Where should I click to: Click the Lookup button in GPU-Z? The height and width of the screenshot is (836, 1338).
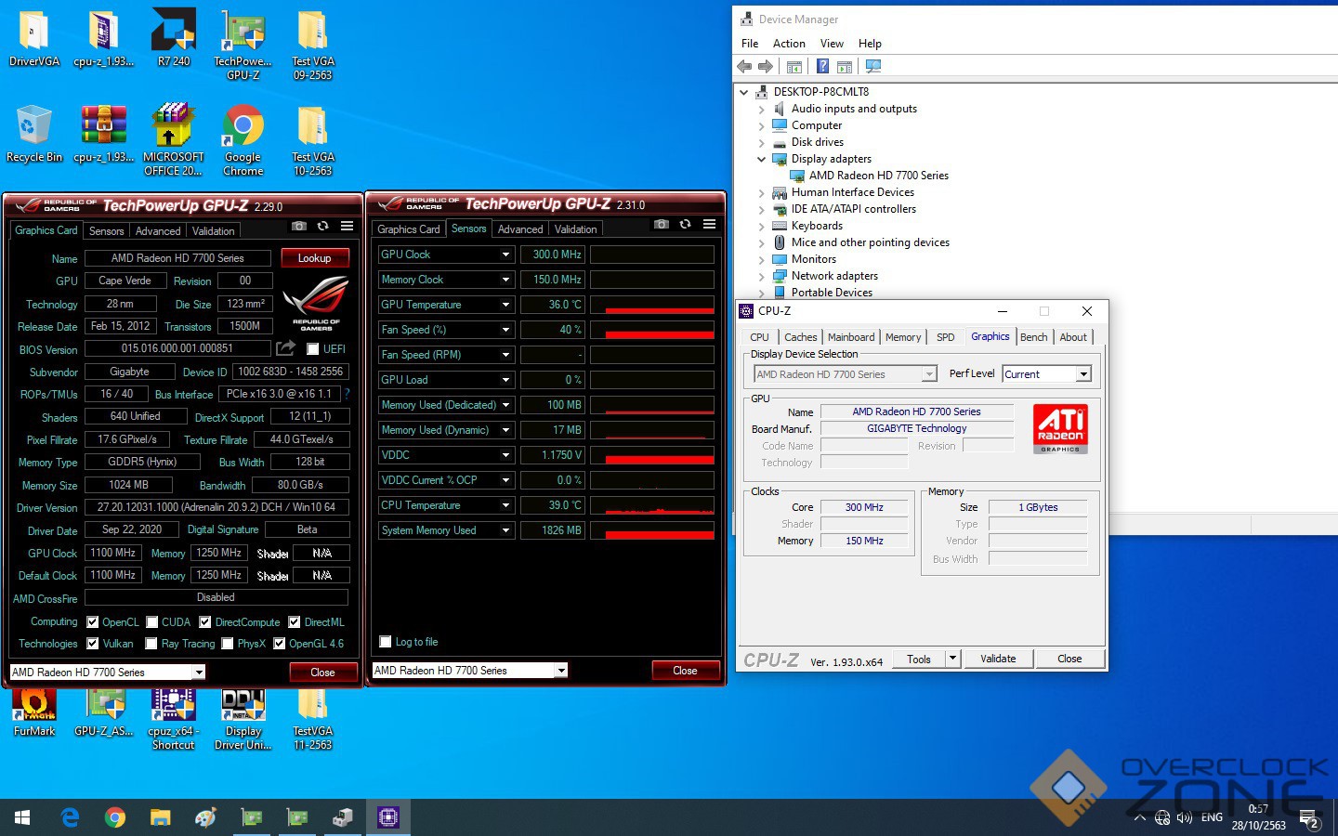314,258
